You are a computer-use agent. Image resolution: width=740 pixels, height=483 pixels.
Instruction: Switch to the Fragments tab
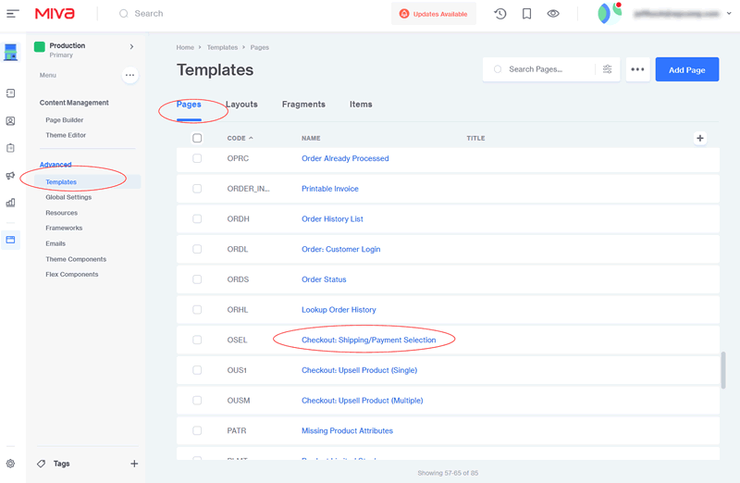point(303,105)
